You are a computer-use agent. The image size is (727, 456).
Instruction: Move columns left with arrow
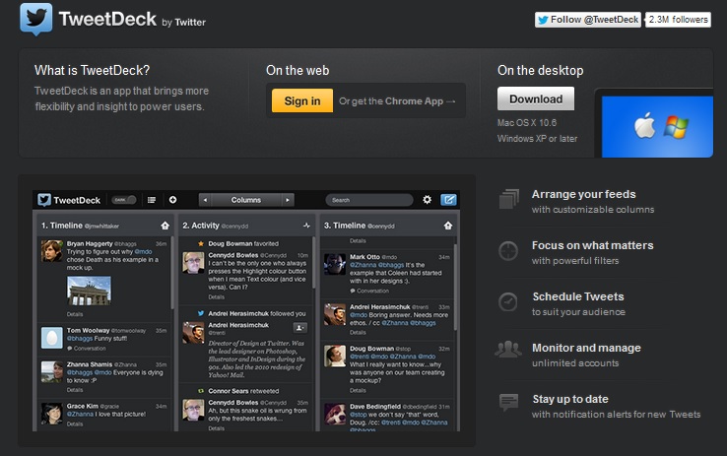205,200
